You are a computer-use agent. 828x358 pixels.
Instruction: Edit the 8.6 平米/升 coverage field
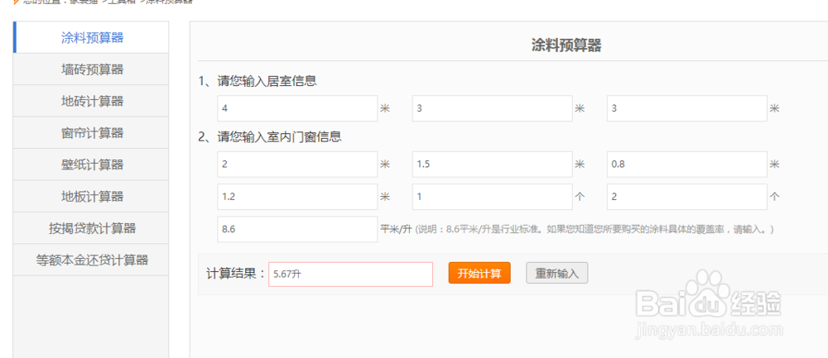coord(297,229)
